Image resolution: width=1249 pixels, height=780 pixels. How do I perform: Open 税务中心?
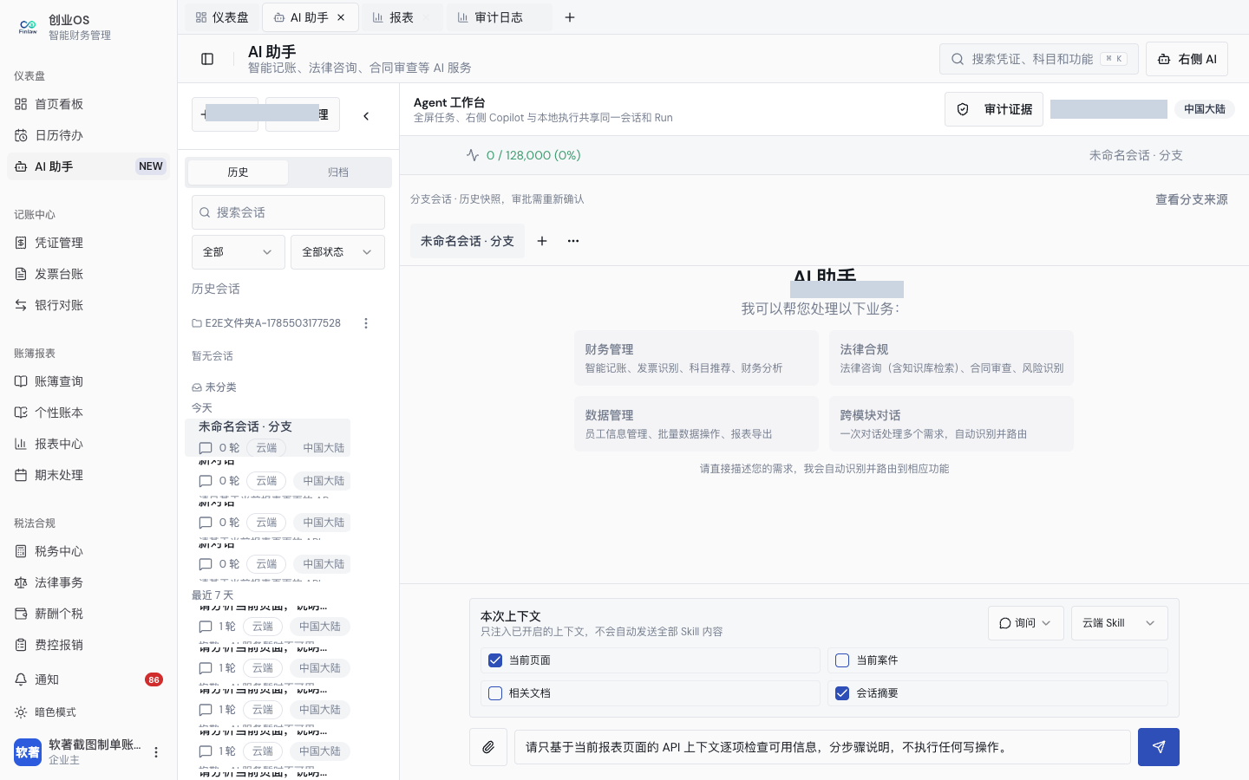tap(88, 551)
